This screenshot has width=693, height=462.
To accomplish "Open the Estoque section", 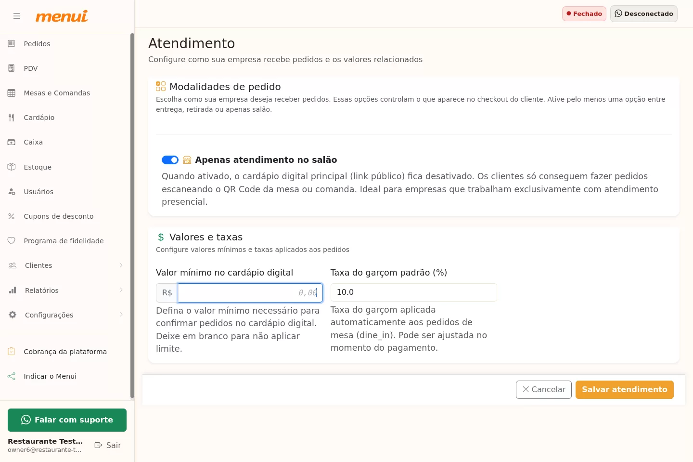I will [x=65, y=167].
